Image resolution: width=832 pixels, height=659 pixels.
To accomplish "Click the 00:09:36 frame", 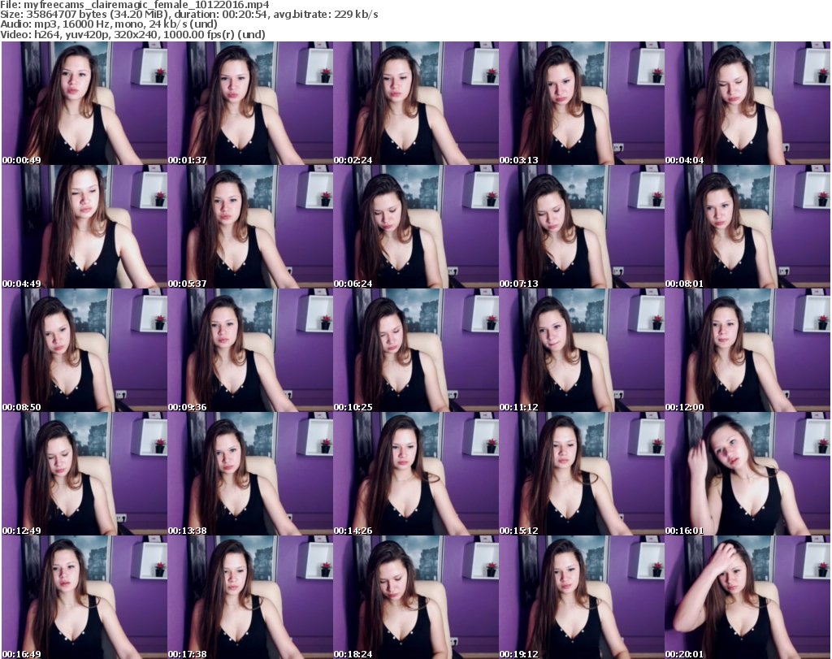I will click(249, 350).
